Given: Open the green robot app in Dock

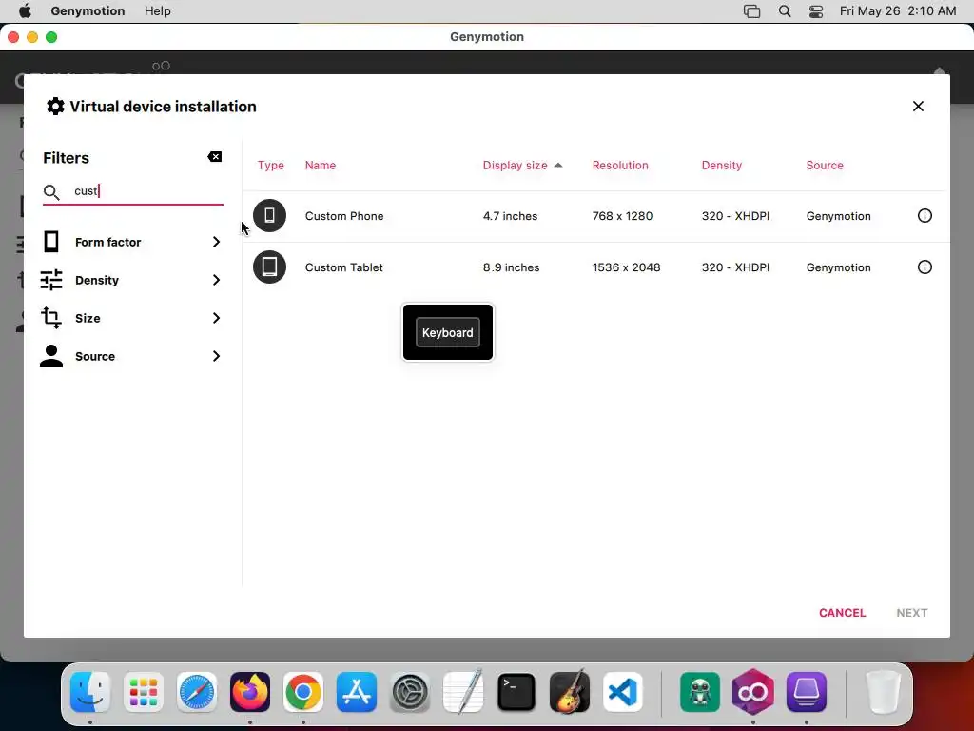Looking at the screenshot, I should pos(700,692).
